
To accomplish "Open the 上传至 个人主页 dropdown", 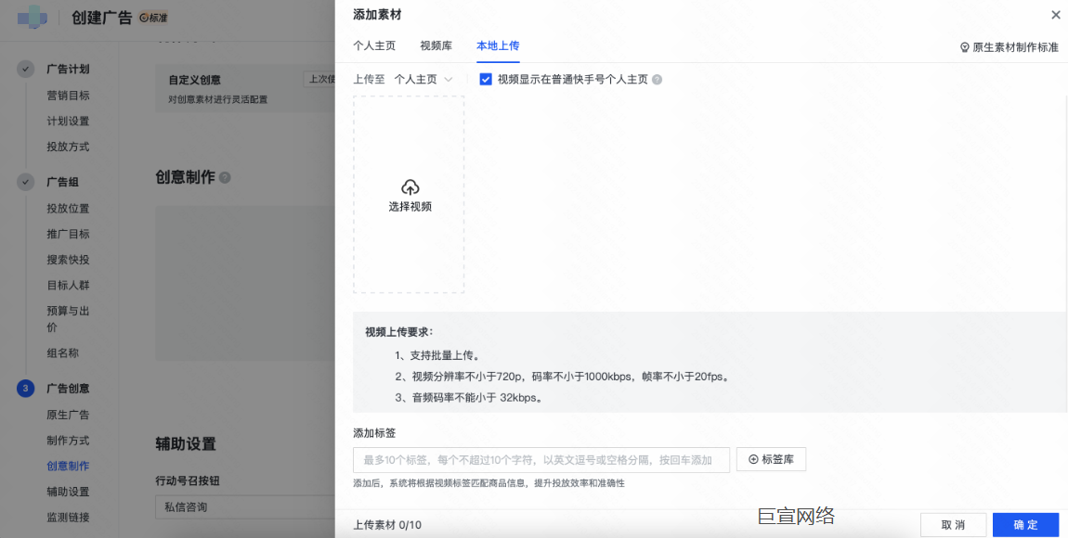I will click(423, 80).
